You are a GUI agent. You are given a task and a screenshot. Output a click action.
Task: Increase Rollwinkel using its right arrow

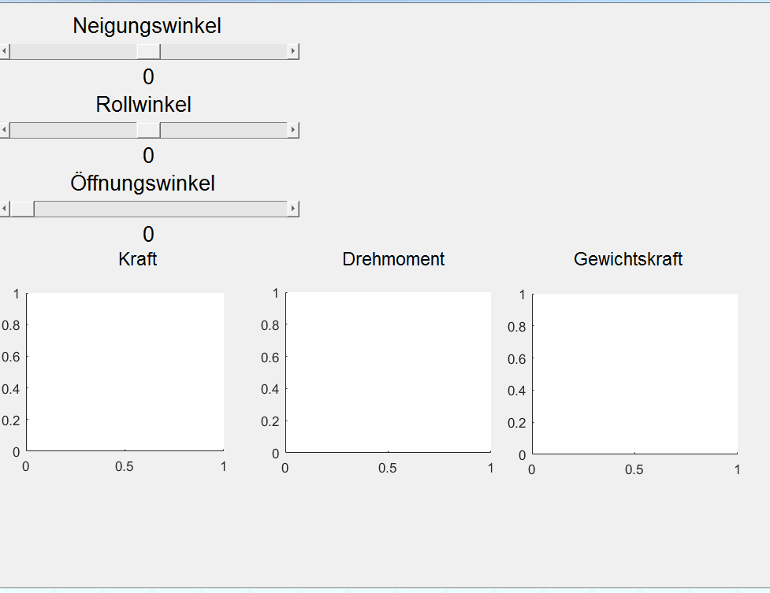(293, 130)
